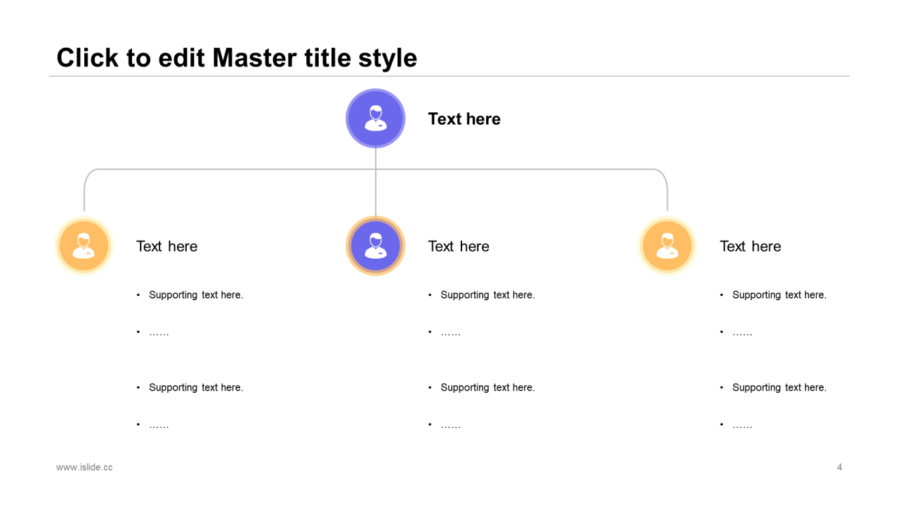Select the bold 'Text here' beside top icon

(464, 119)
